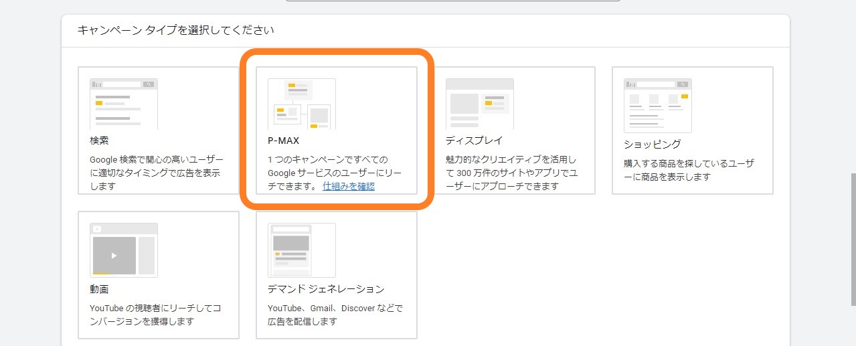Click the description 購入する商品を探しているユーザー

pos(689,170)
